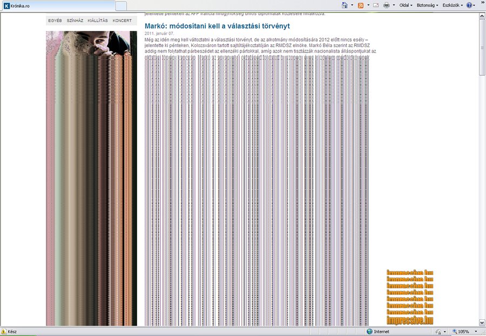
Task: Open the Eszközök menu
Action: tap(453, 5)
